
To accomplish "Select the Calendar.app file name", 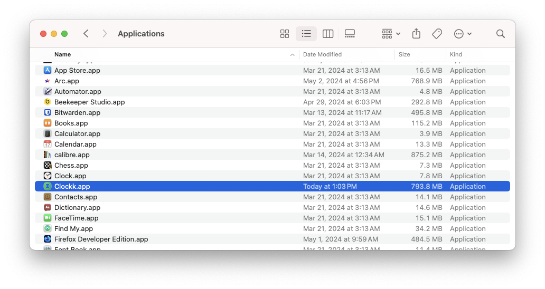I will point(76,144).
